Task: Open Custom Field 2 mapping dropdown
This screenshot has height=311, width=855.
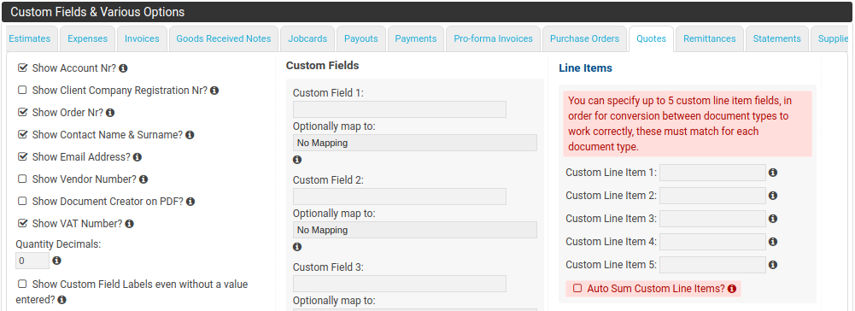Action: pos(414,230)
